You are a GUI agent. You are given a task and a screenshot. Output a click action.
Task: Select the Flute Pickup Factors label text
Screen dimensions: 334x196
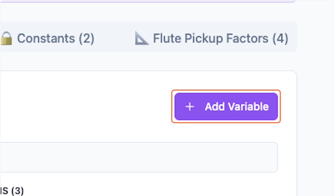211,38
